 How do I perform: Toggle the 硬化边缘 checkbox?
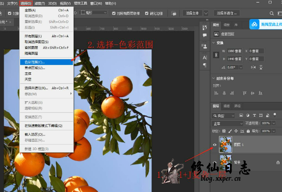(147, 13)
